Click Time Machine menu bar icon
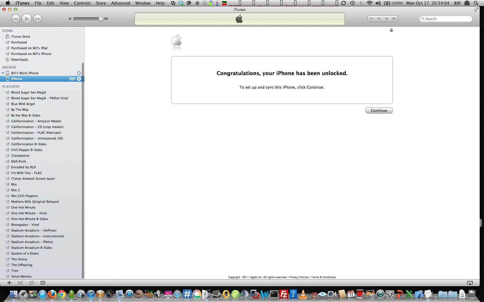The width and height of the screenshot is (484, 302). click(x=352, y=3)
